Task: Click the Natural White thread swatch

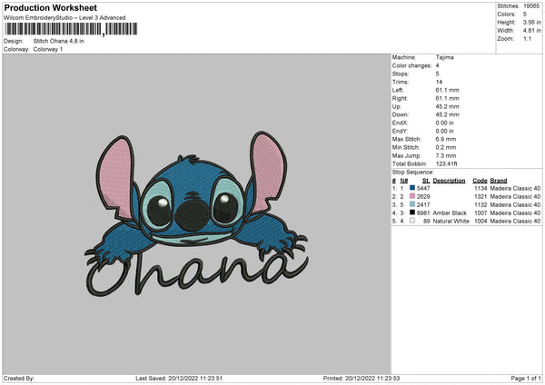Action: click(x=412, y=221)
